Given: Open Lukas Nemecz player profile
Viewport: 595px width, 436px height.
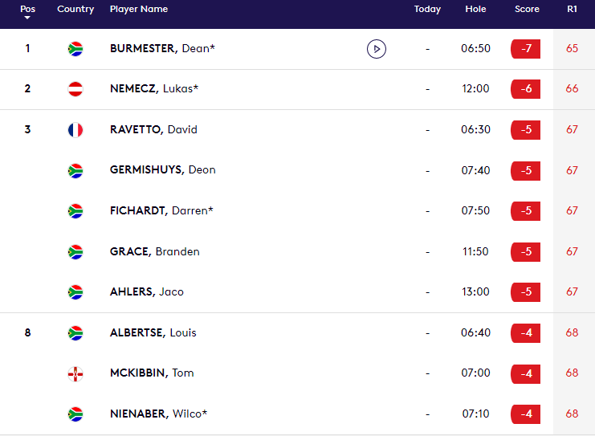Looking at the screenshot, I should [x=154, y=89].
